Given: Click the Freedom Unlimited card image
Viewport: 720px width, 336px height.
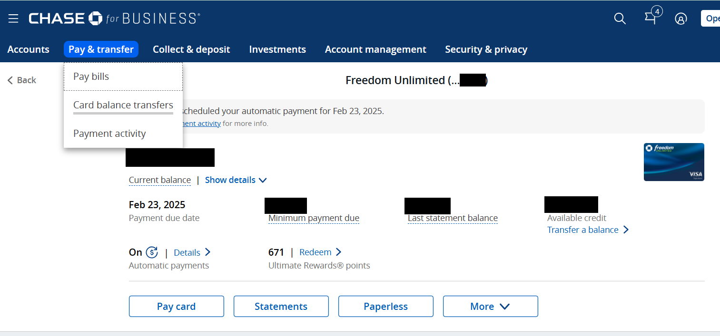Looking at the screenshot, I should coord(673,162).
